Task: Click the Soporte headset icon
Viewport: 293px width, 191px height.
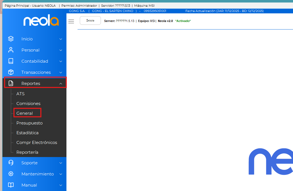Action: [11, 163]
